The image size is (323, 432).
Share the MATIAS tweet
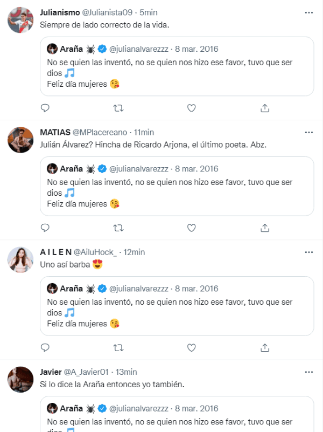coord(264,228)
